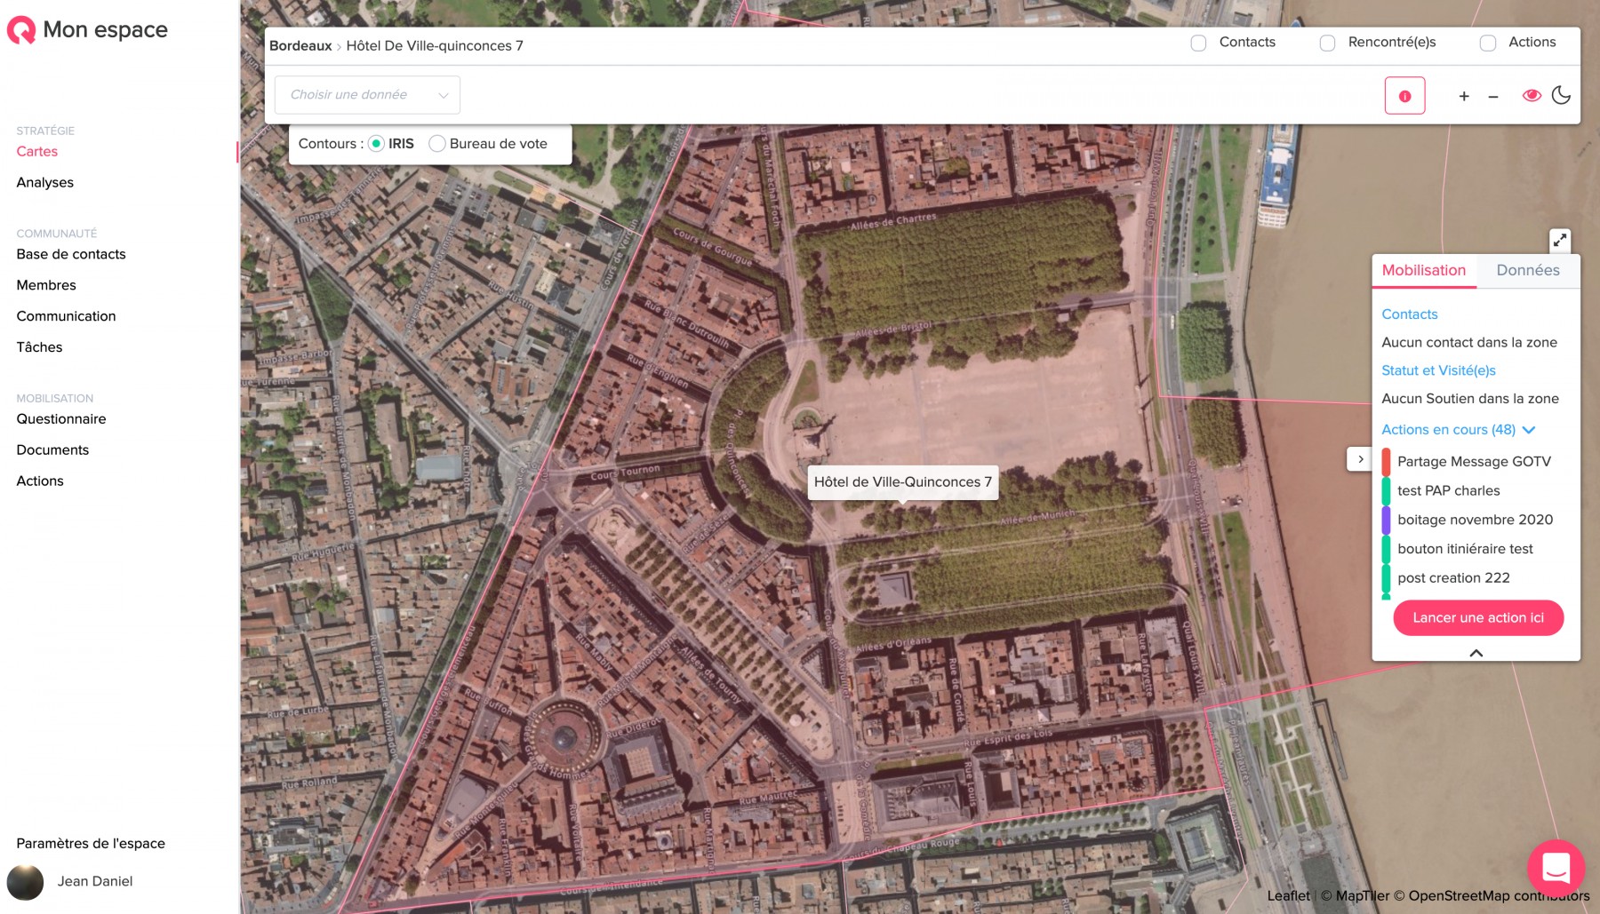Enable the Rencontré(e)s checkbox
This screenshot has height=914, width=1600.
tap(1327, 43)
